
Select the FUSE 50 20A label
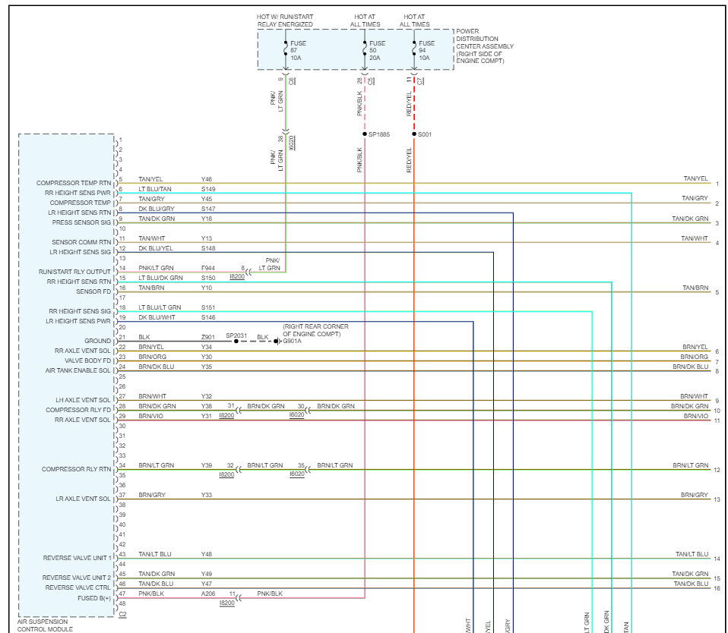(377, 51)
